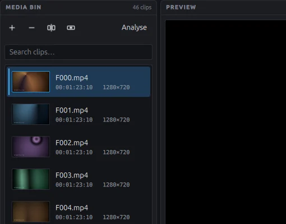Click the F001.mp4 file name
The image size is (286, 224).
pyautogui.click(x=72, y=110)
